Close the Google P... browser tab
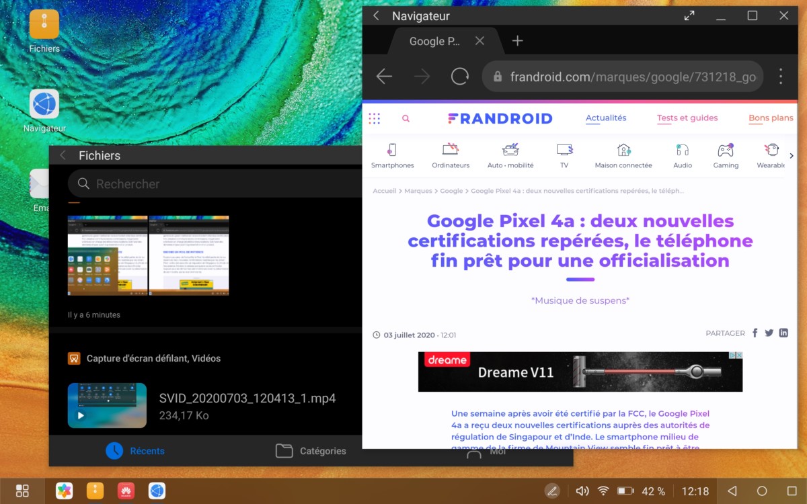Viewport: 807px width, 504px height. 479,41
